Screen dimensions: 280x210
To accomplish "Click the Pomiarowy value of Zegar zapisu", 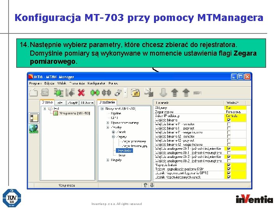I will click(x=235, y=112).
